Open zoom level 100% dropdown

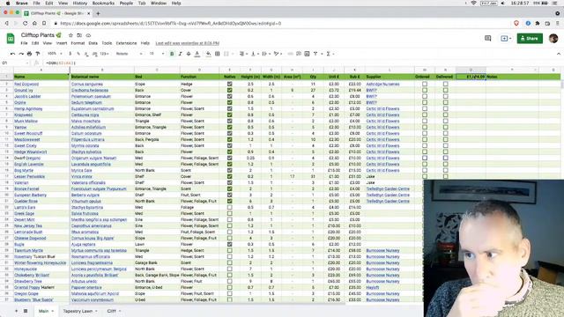tap(55, 54)
